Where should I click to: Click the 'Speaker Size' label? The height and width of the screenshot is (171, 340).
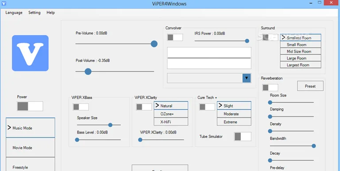[87, 118]
